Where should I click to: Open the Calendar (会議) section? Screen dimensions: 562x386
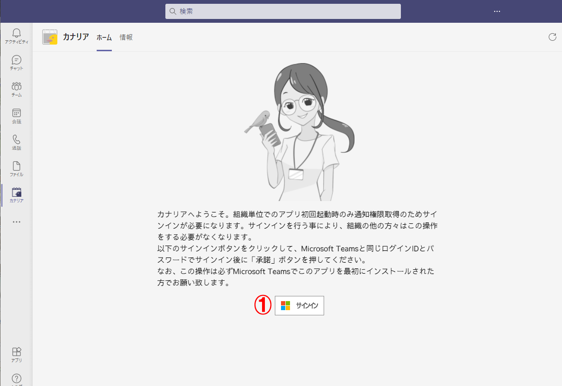[x=17, y=116]
